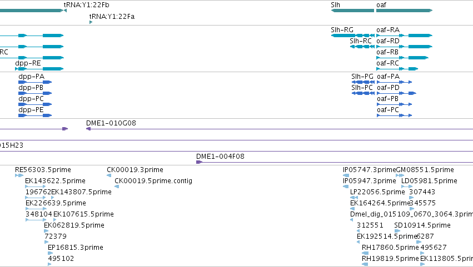Select the LP22056.5prime EST label

(377, 192)
